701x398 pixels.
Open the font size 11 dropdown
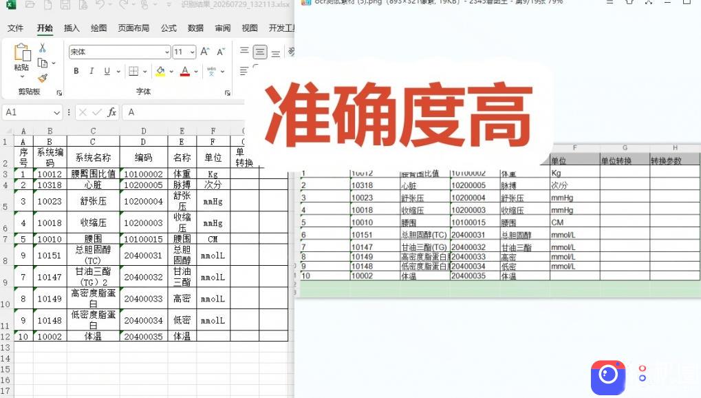pyautogui.click(x=193, y=52)
